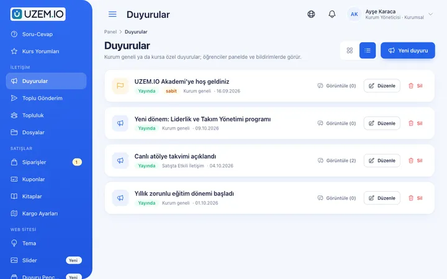
Task: Open Yeni dönem: Liderlik ve Takım Yönetimi programı
Action: pyautogui.click(x=202, y=119)
